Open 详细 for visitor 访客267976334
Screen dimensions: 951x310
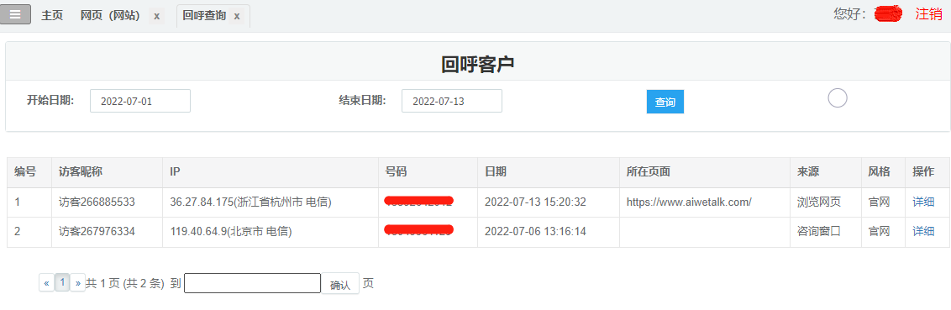tap(923, 232)
